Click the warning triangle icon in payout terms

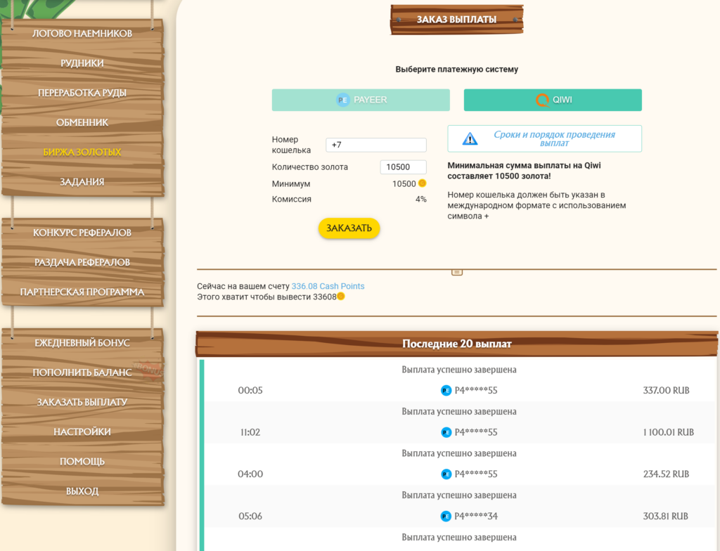tap(469, 138)
